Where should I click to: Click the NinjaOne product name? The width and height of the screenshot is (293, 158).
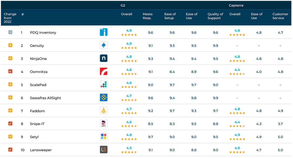pos(38,59)
